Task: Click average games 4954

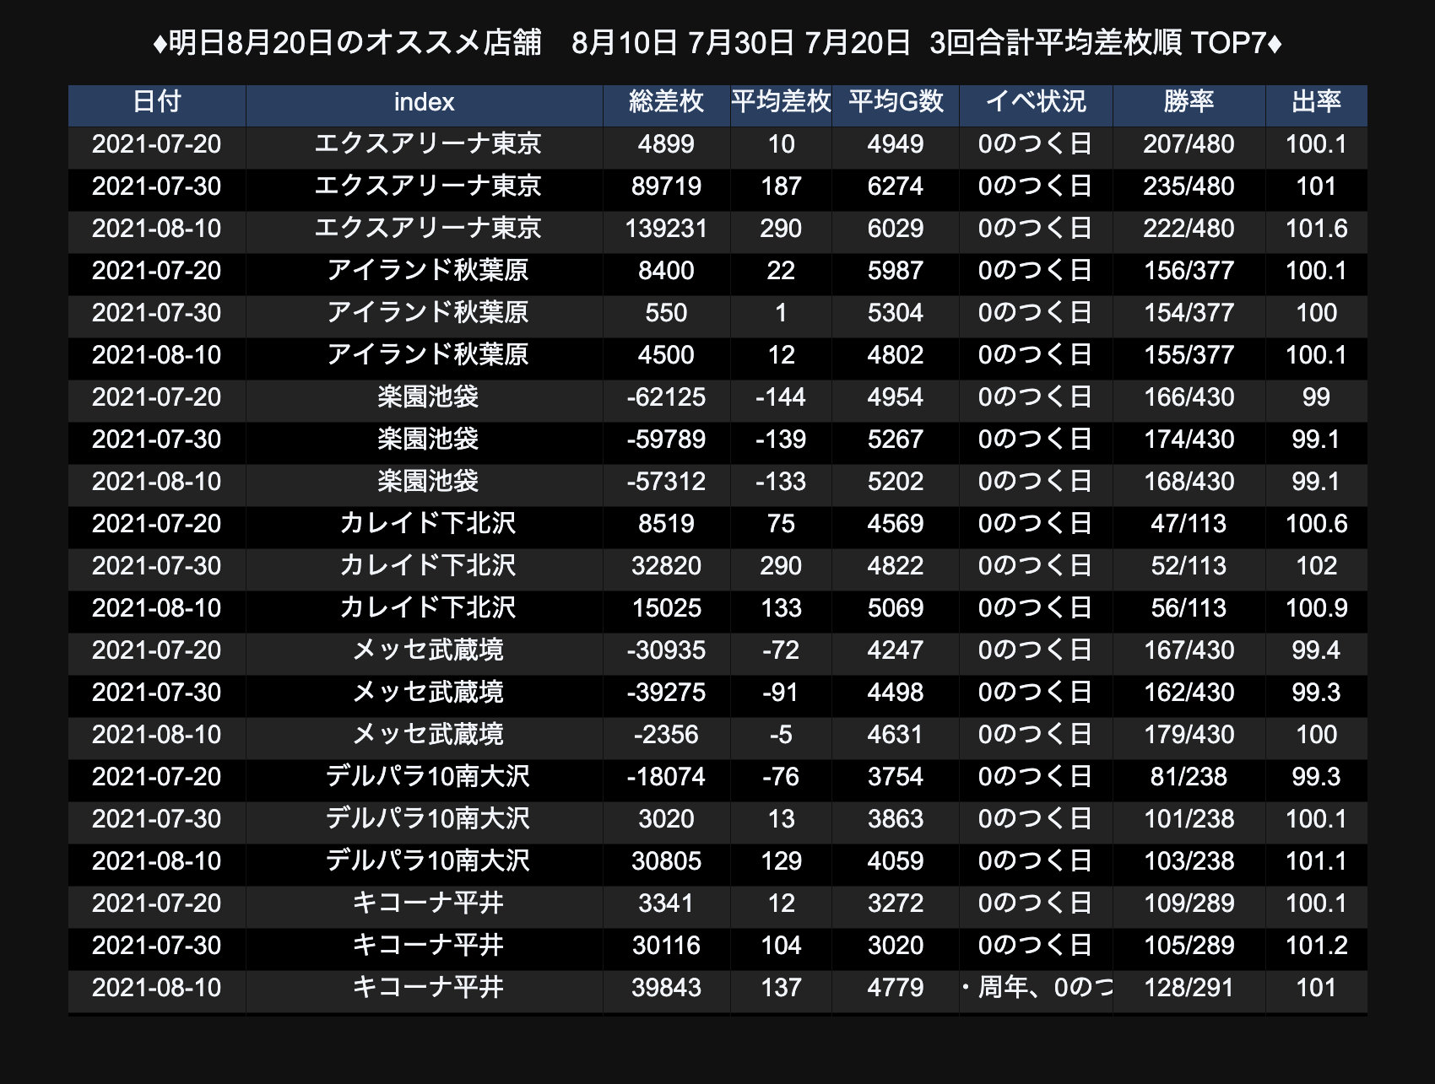Action: [x=896, y=397]
